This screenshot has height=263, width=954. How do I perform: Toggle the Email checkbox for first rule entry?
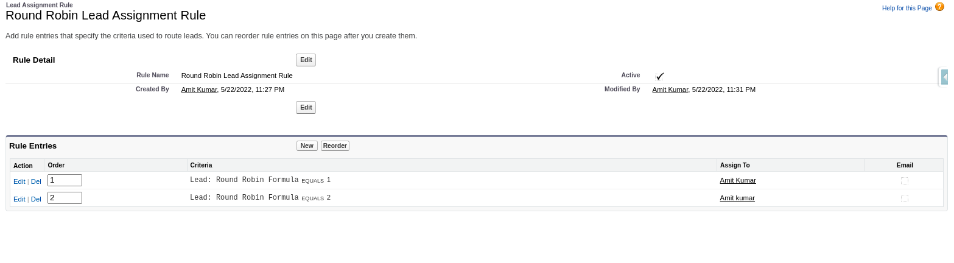coord(905,181)
